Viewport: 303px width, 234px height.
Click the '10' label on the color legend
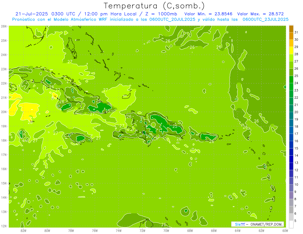click(296, 185)
